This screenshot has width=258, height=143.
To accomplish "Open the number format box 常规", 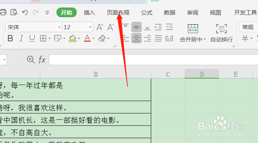I will point(249,27).
